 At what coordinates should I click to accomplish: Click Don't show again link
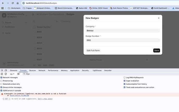(45, 99)
